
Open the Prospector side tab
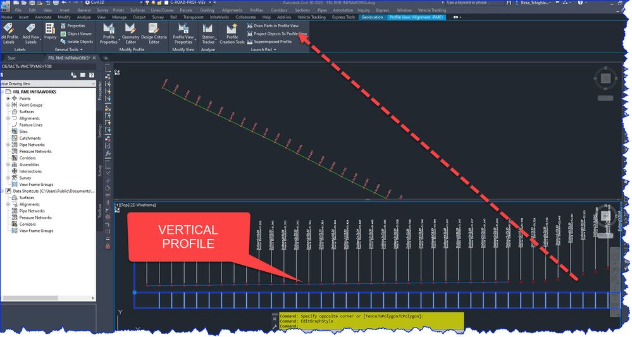[x=100, y=90]
